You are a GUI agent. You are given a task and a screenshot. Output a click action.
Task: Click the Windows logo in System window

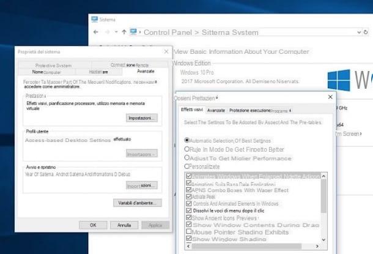(339, 80)
